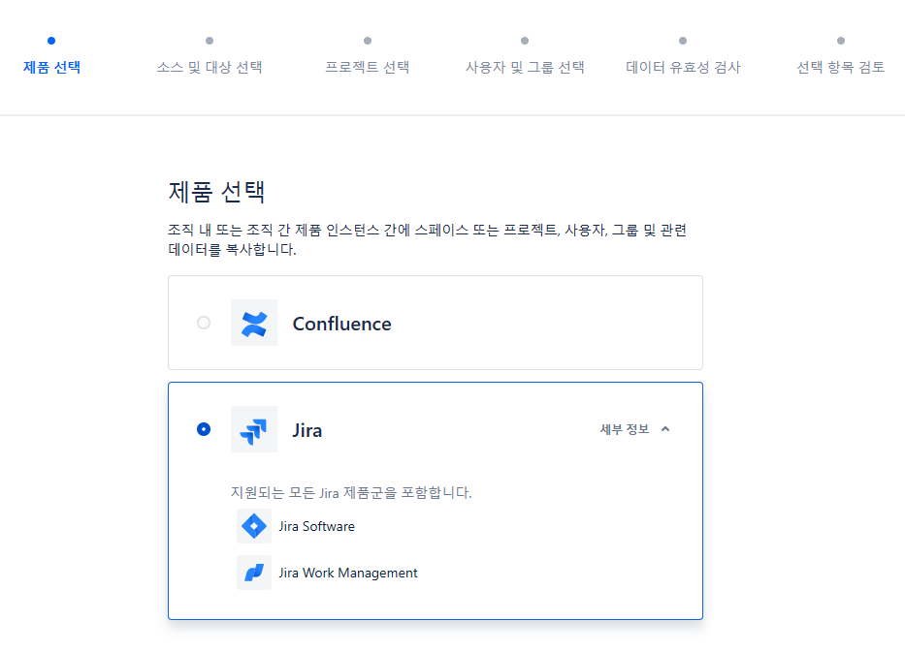Jump to 데이터 유효성 검사 step

click(x=683, y=67)
